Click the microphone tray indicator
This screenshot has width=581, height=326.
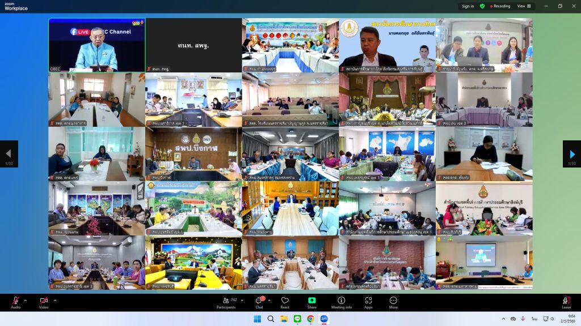[x=523, y=319]
